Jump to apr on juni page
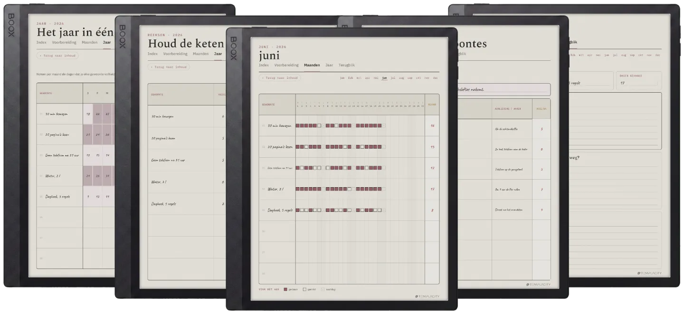The width and height of the screenshot is (684, 314). click(367, 77)
